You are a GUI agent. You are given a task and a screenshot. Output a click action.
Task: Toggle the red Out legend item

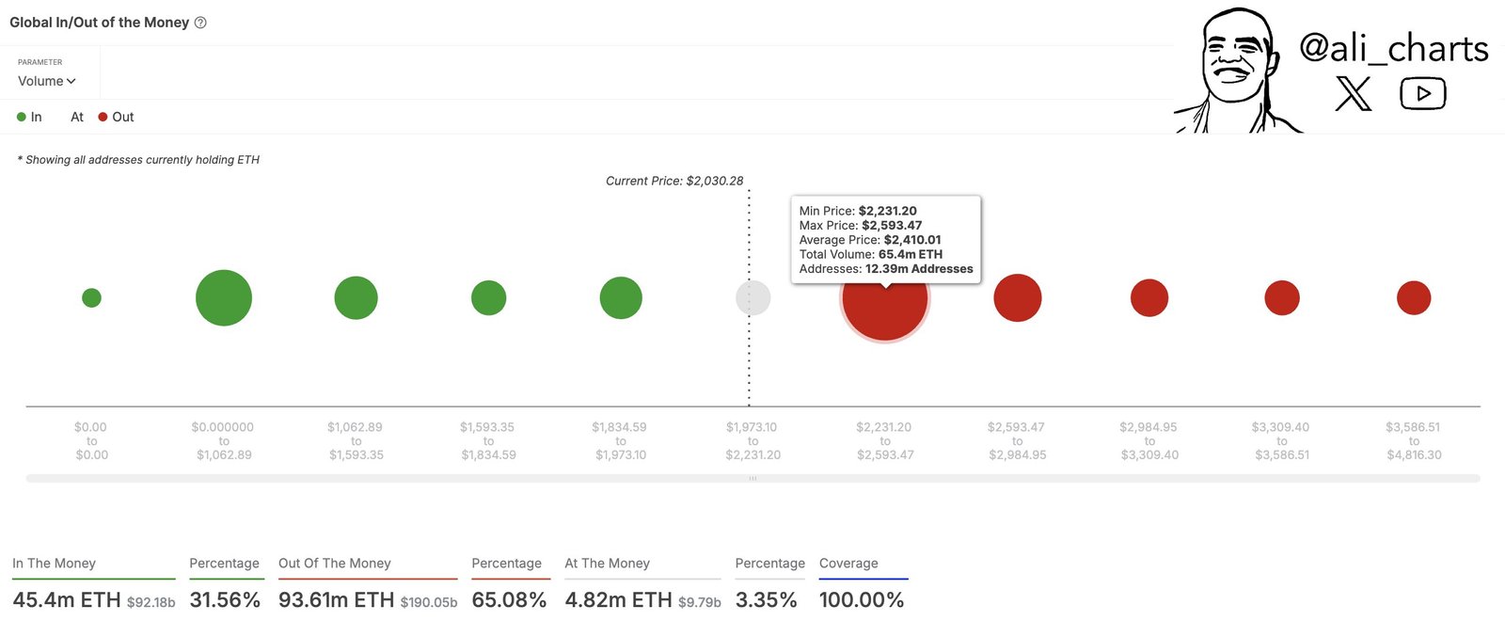coord(117,117)
